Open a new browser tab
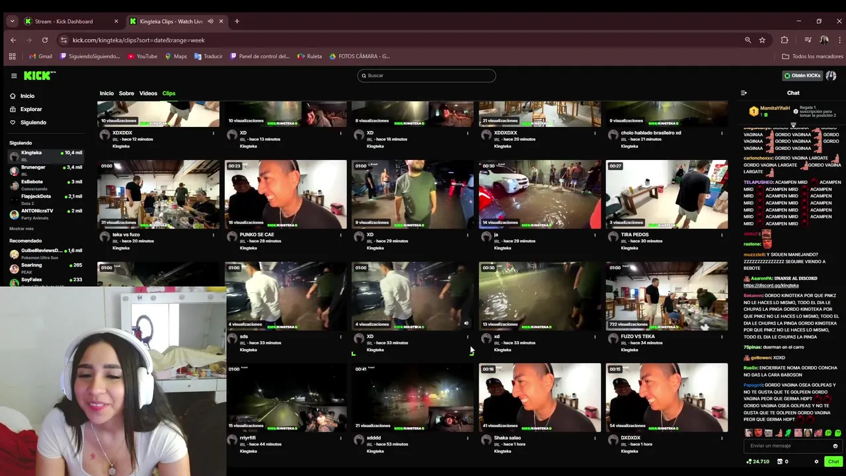 point(237,21)
